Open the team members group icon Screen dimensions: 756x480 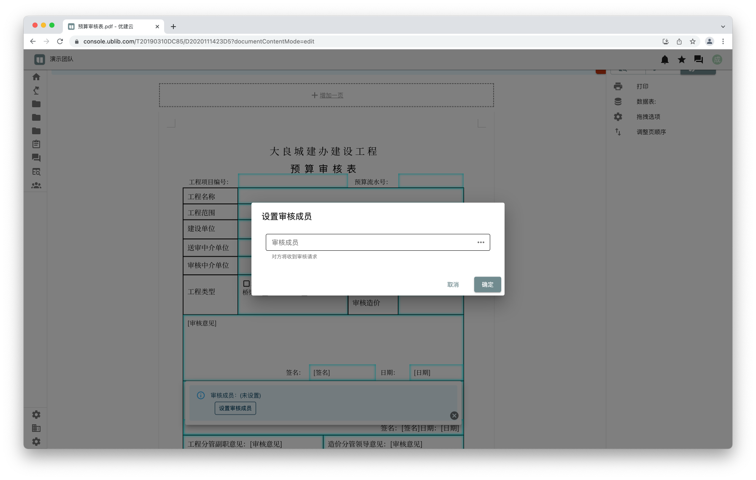pos(36,185)
